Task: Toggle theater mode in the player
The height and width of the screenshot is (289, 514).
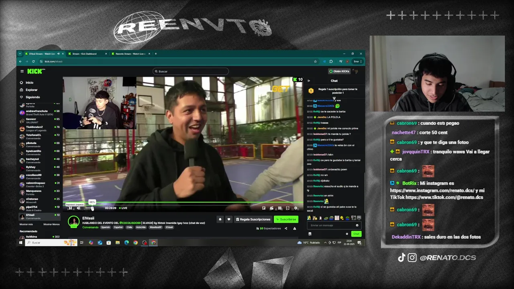Action: click(280, 208)
